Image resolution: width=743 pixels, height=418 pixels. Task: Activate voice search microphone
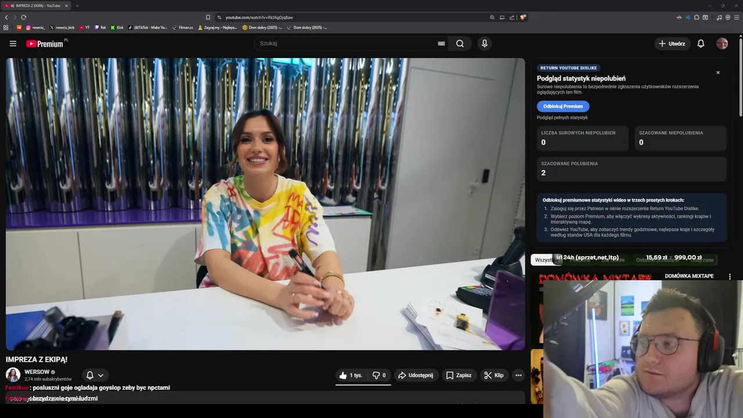point(484,44)
